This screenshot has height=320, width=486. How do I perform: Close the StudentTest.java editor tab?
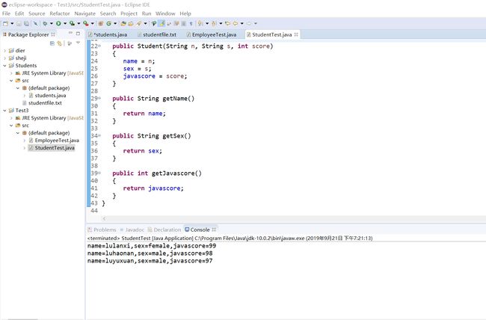coord(296,34)
